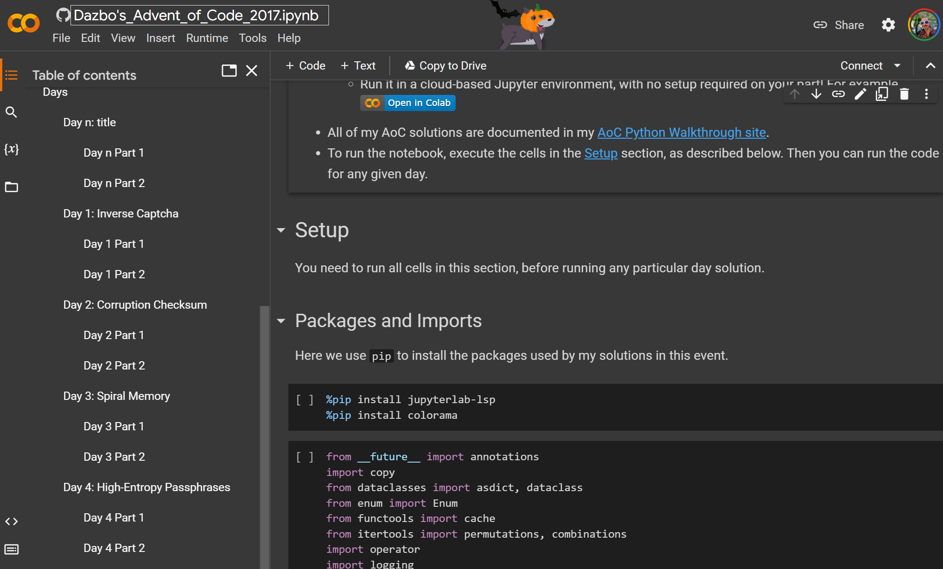Collapse the Packages and Imports section
The width and height of the screenshot is (943, 569).
click(x=282, y=321)
